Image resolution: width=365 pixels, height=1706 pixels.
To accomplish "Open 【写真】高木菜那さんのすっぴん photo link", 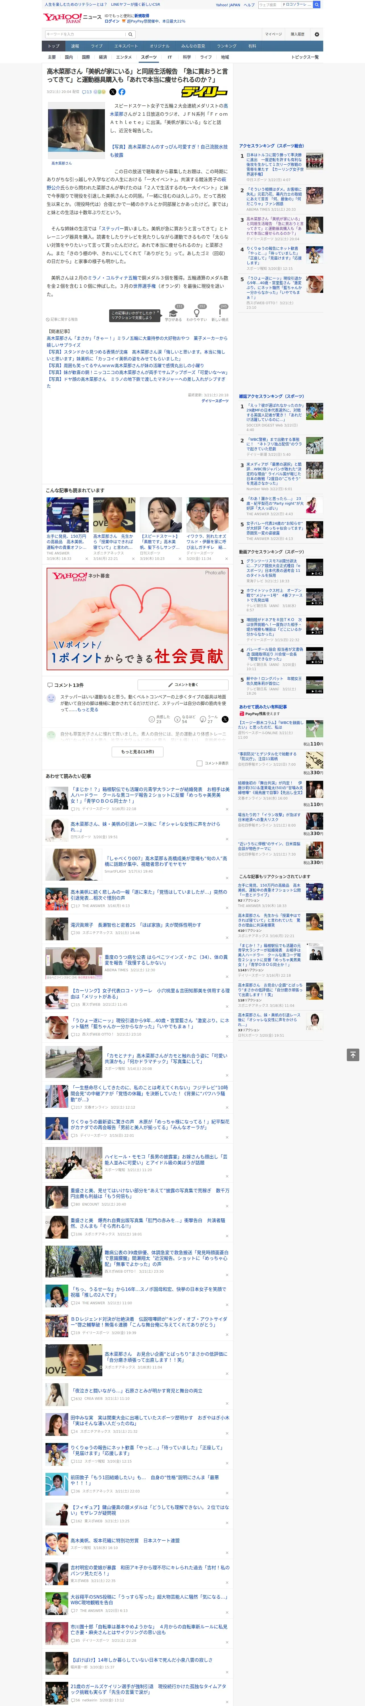I will tap(168, 151).
